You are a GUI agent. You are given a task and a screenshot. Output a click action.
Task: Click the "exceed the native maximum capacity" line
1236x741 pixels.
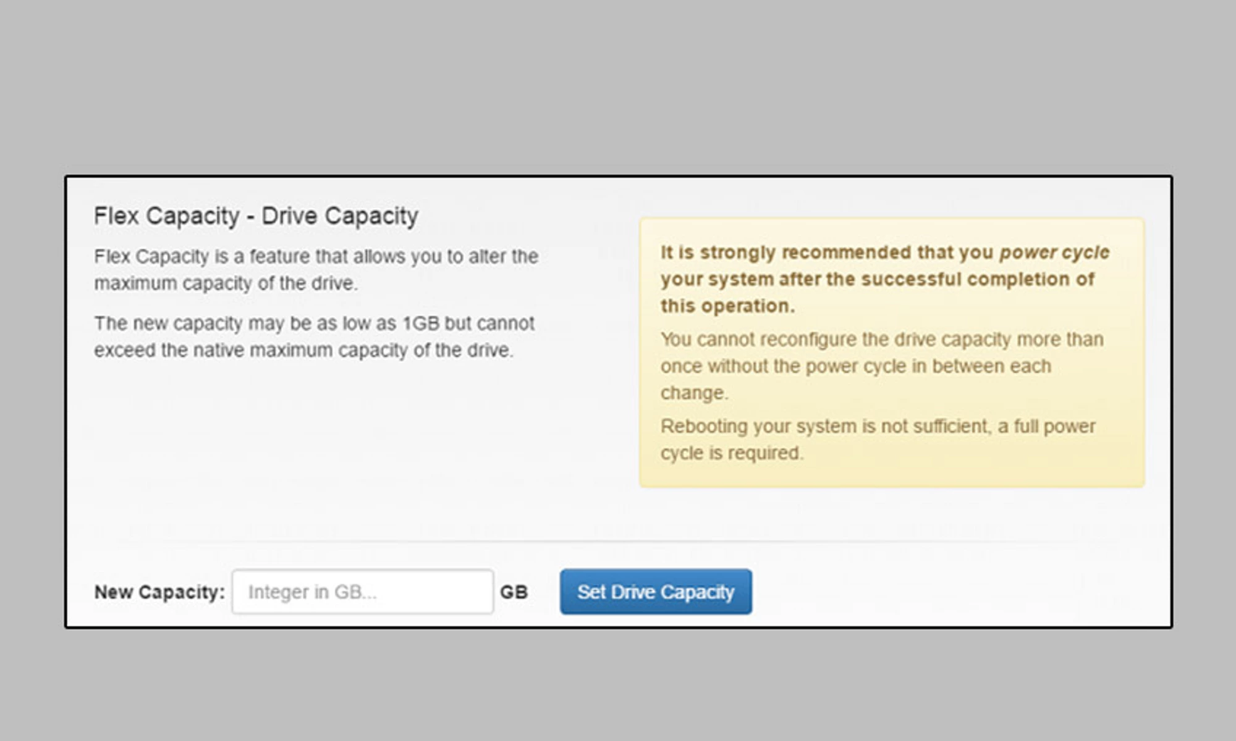tap(303, 350)
